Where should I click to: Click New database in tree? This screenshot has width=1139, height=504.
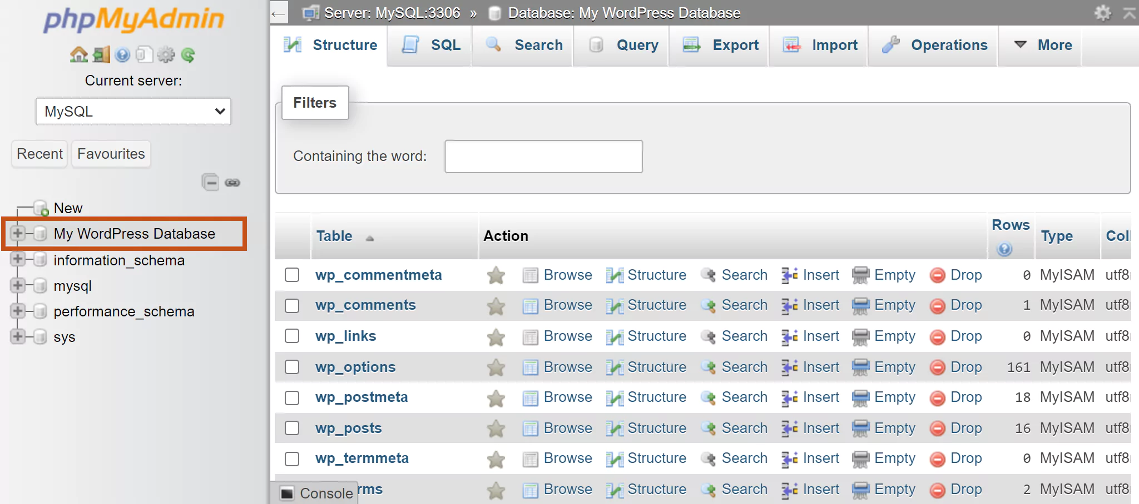(68, 208)
